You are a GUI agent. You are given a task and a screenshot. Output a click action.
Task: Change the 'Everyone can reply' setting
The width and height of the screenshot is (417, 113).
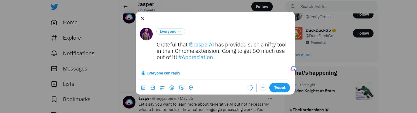click(161, 73)
